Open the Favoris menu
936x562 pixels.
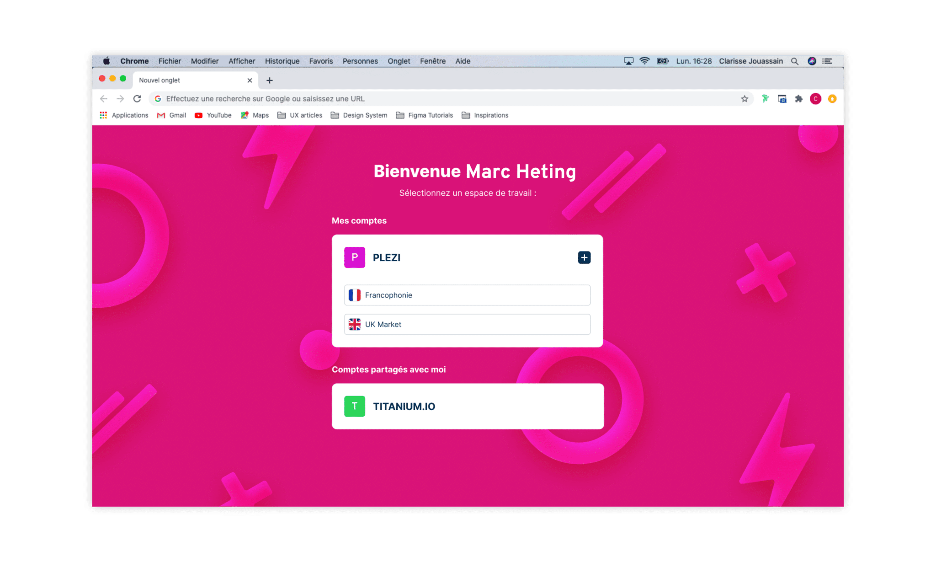321,61
